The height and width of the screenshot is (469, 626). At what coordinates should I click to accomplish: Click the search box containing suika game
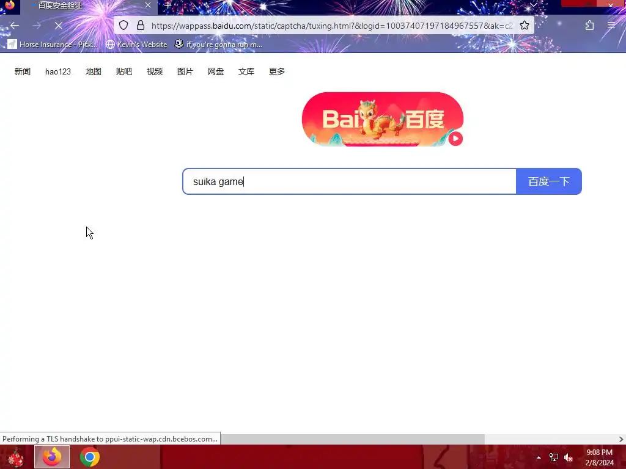tap(349, 181)
